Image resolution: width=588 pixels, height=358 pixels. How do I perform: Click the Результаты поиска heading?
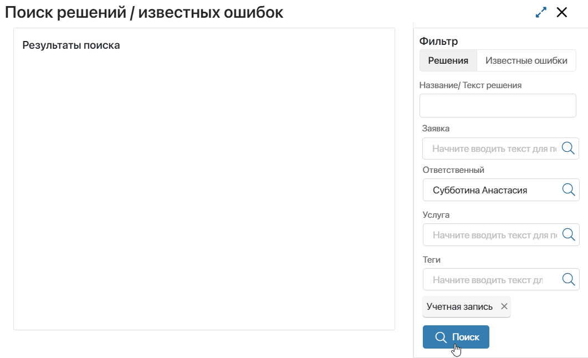pyautogui.click(x=71, y=45)
